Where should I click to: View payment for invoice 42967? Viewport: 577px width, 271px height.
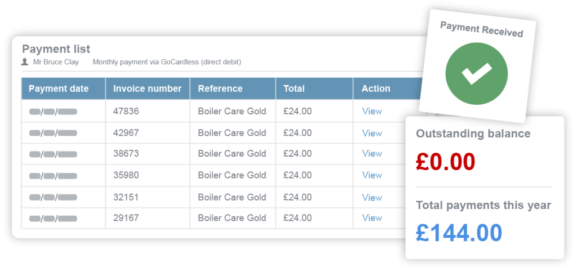point(372,133)
